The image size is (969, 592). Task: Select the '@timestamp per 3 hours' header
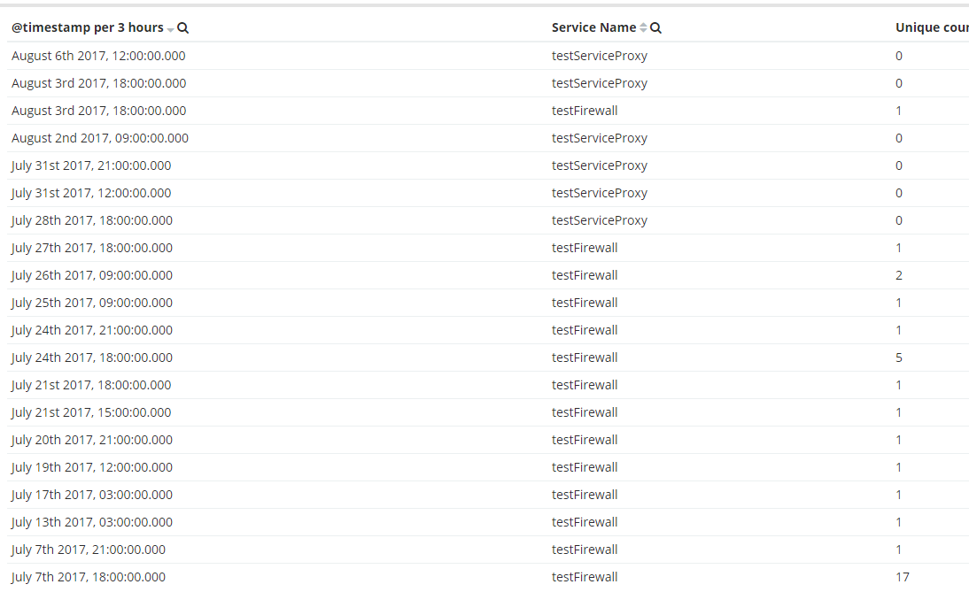pos(87,27)
